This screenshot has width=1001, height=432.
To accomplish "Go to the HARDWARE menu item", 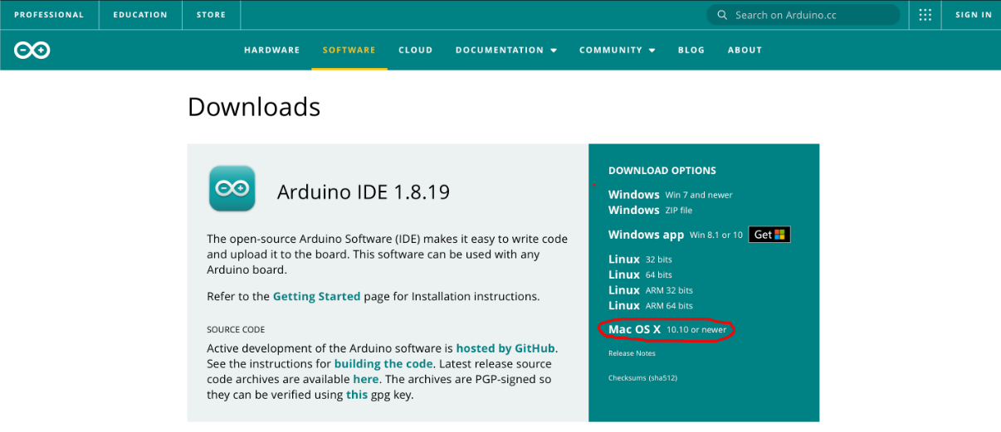I will (x=271, y=50).
